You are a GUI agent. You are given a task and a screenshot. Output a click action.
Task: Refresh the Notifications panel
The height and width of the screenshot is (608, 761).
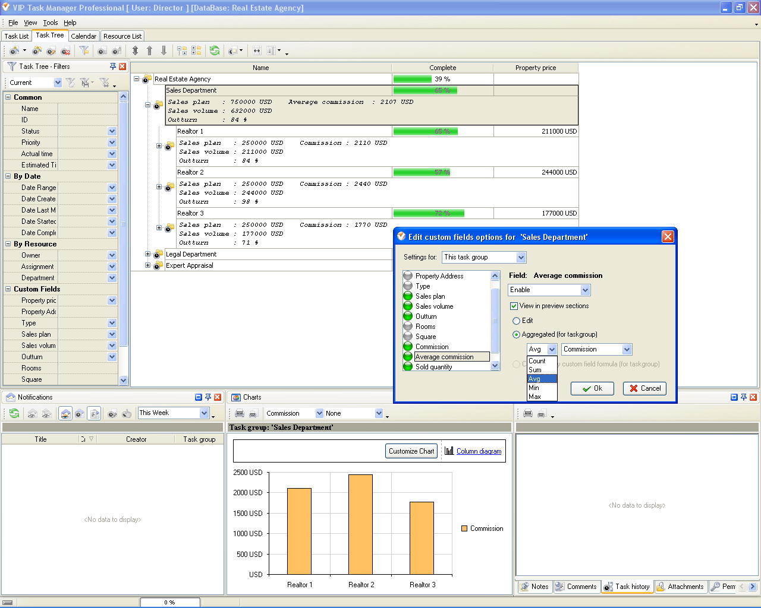point(14,413)
